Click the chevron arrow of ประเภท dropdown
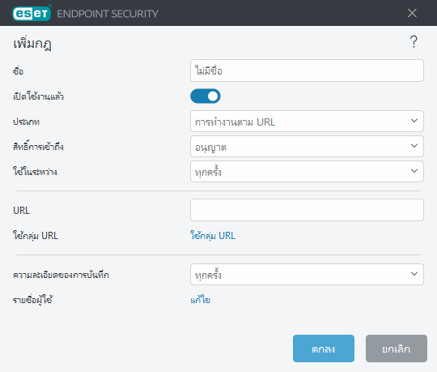Viewport: 437px width, 372px height. [414, 121]
